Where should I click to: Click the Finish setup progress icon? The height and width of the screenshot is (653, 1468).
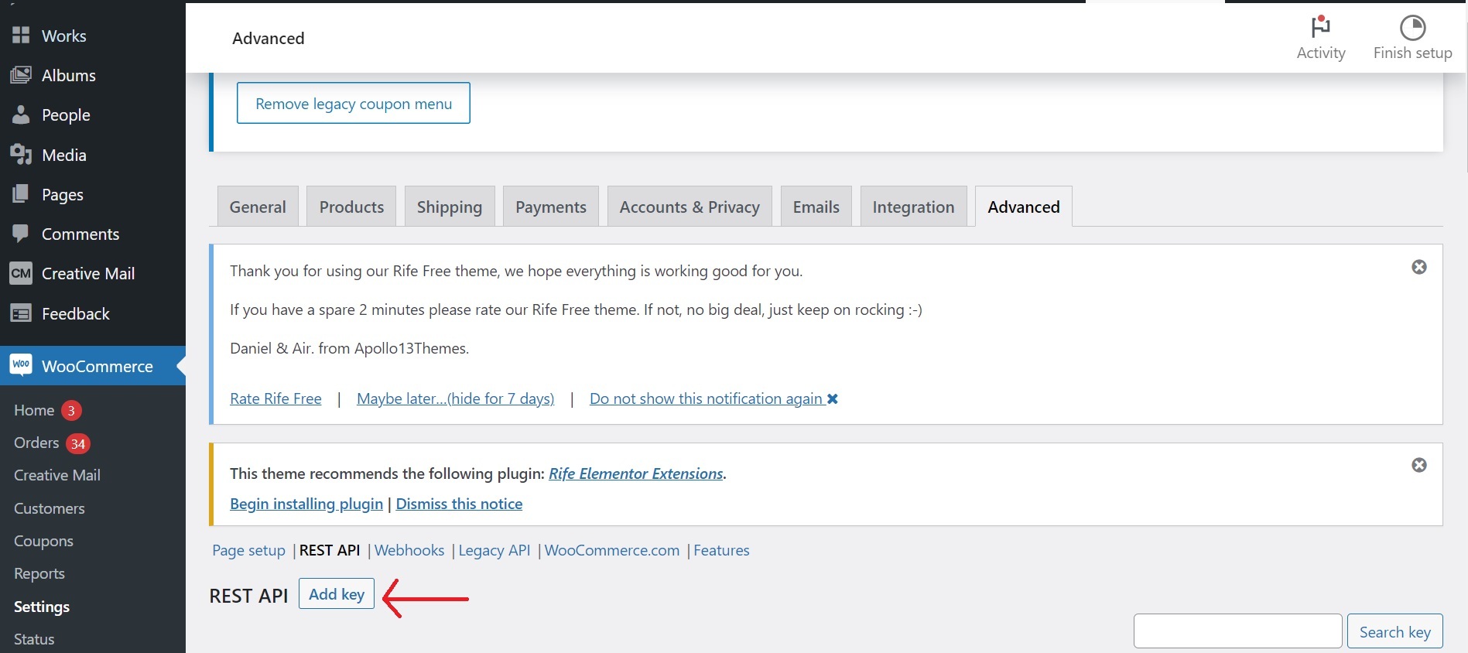coord(1412,28)
